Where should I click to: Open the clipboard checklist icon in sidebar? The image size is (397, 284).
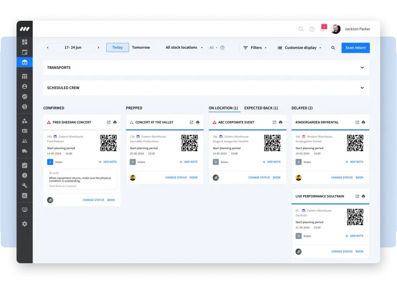pyautogui.click(x=25, y=165)
